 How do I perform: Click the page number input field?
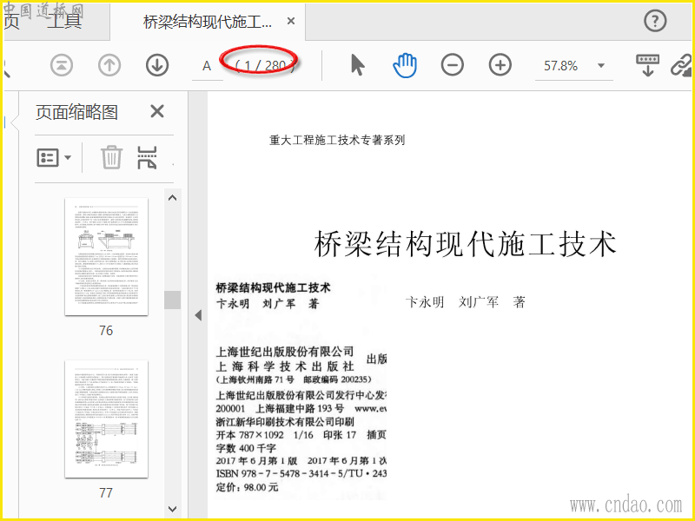[x=207, y=67]
